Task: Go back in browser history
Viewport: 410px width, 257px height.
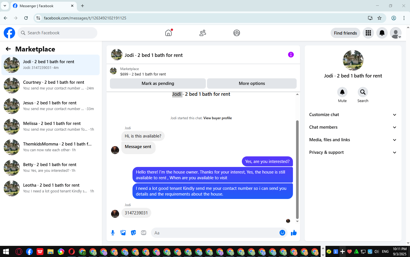Action: tap(5, 18)
